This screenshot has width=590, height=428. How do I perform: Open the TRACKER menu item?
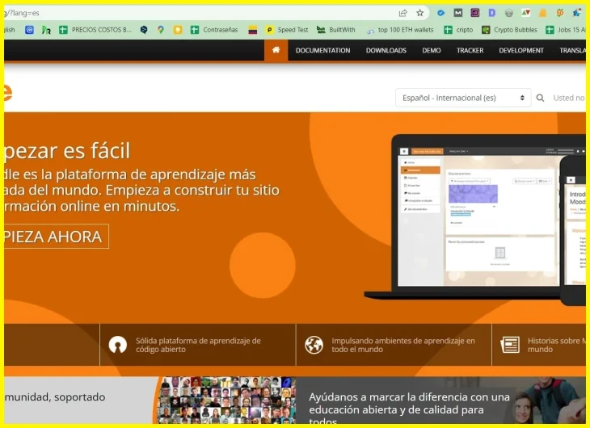click(x=470, y=50)
